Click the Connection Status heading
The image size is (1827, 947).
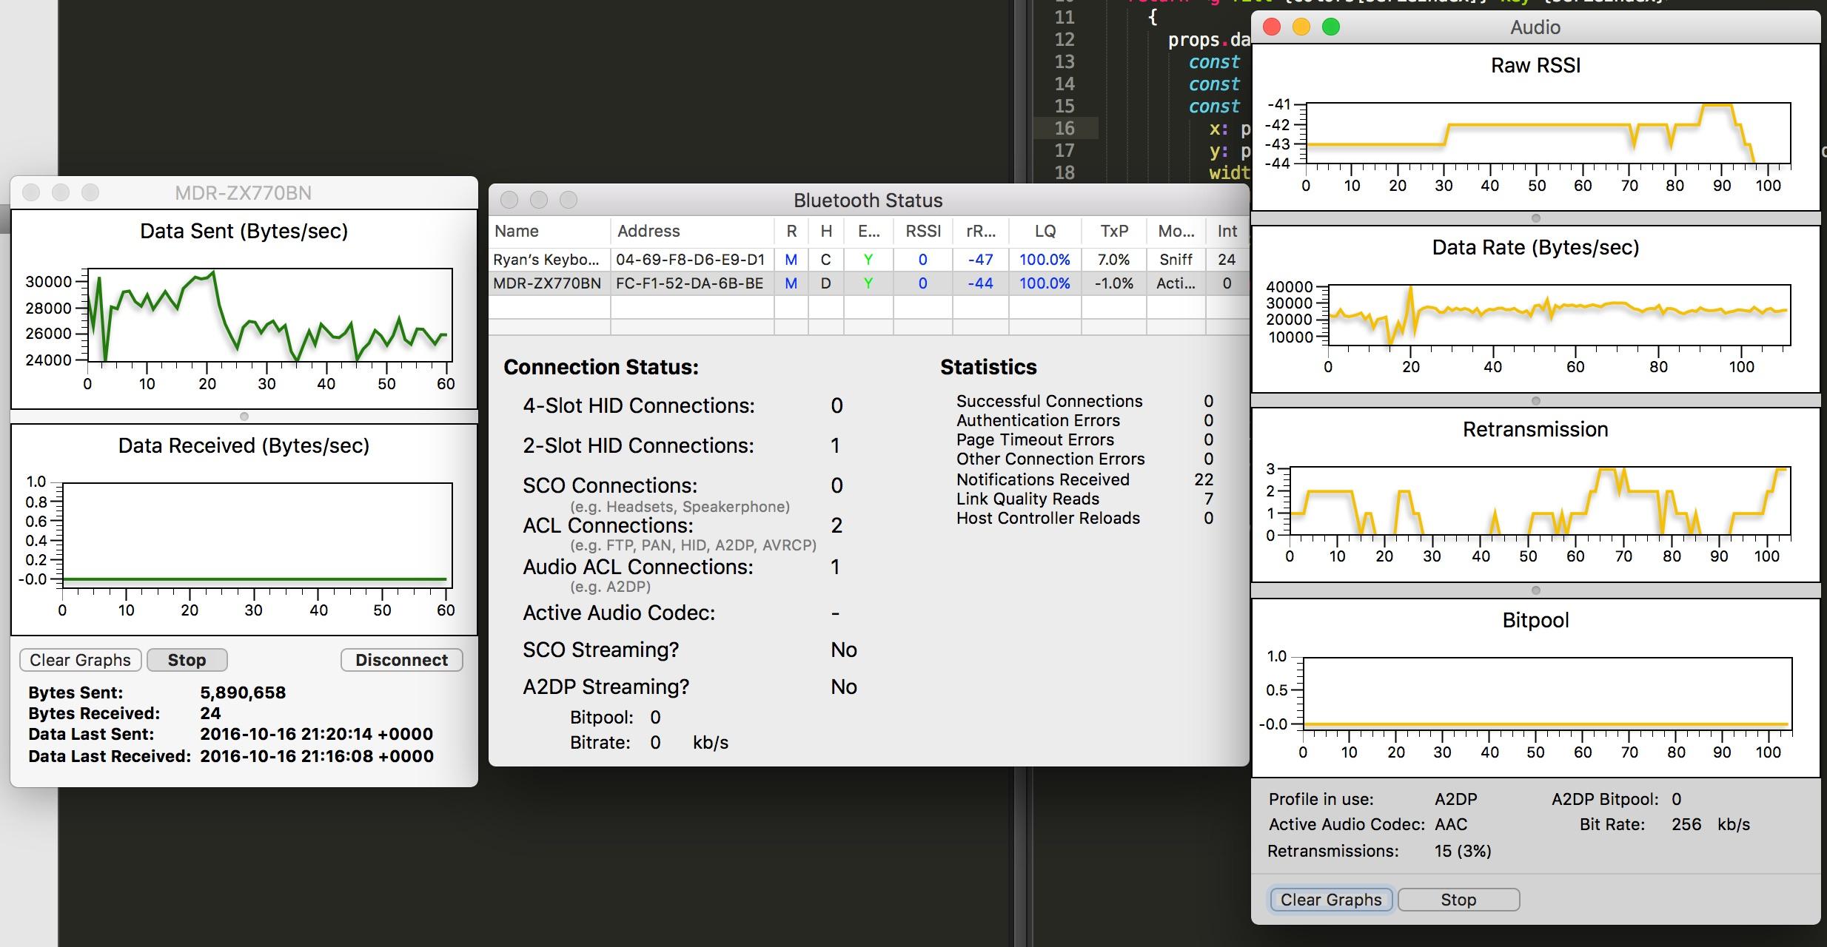(601, 368)
